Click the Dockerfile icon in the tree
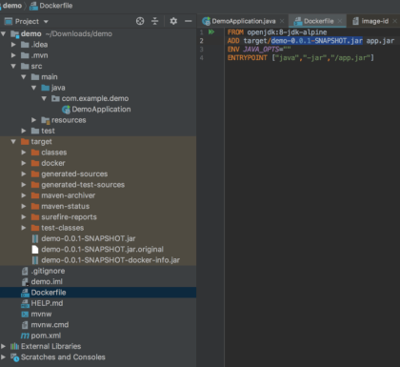This screenshot has width=400, height=367. tap(25, 293)
